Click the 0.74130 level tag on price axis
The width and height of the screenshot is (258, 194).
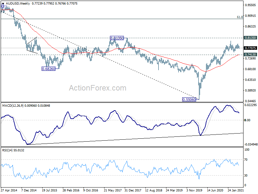coord(251,55)
